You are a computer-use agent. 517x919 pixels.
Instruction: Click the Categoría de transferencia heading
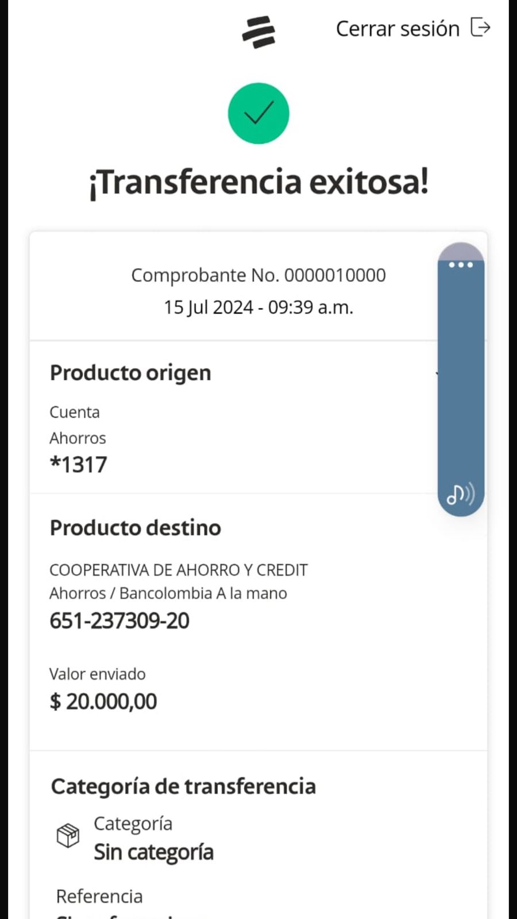(x=183, y=786)
